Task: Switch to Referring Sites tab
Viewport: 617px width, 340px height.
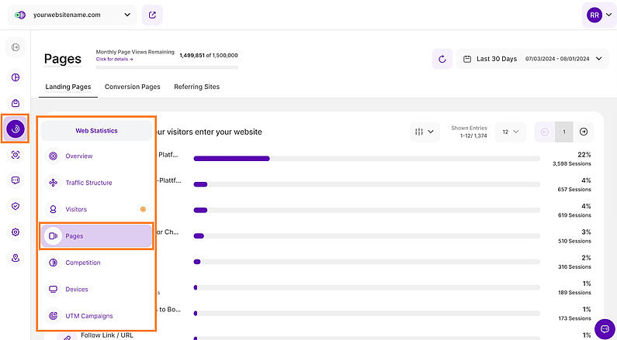Action: tap(197, 87)
